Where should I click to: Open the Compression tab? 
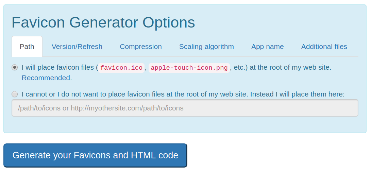tap(141, 47)
